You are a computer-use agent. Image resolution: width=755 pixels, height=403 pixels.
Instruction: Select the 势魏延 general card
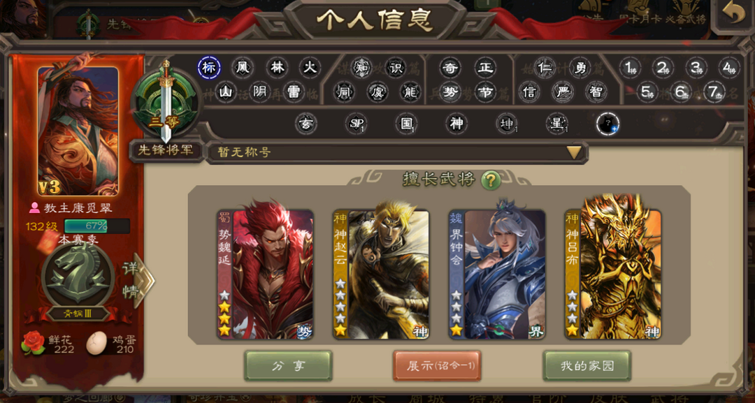[x=266, y=273]
